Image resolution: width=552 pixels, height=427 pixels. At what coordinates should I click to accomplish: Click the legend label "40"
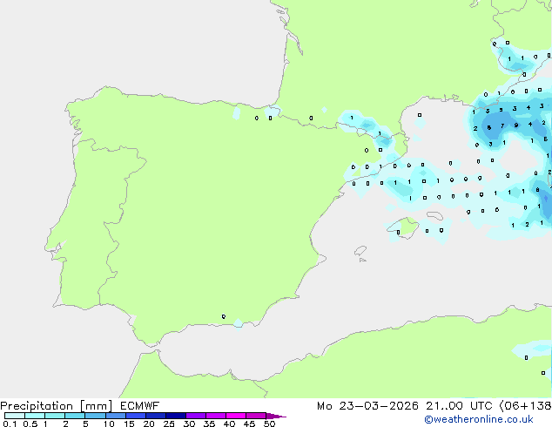click(x=229, y=424)
